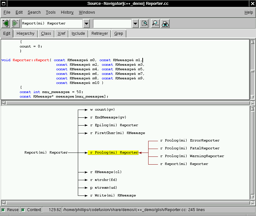
Task: Toggle the Reuse checkbox
Action: point(4,210)
